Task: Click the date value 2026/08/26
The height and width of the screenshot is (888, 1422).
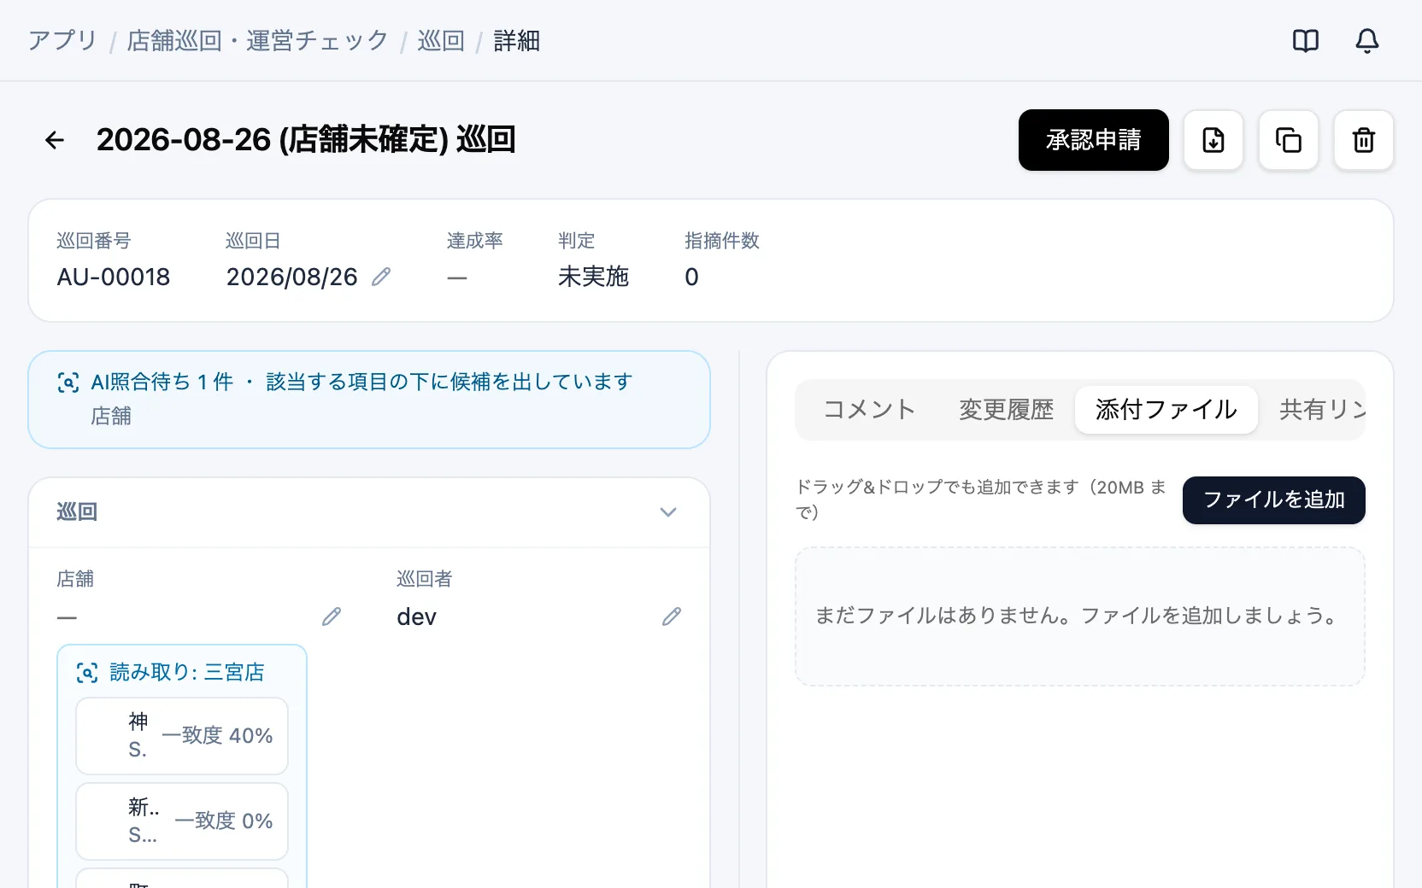Action: pyautogui.click(x=292, y=277)
